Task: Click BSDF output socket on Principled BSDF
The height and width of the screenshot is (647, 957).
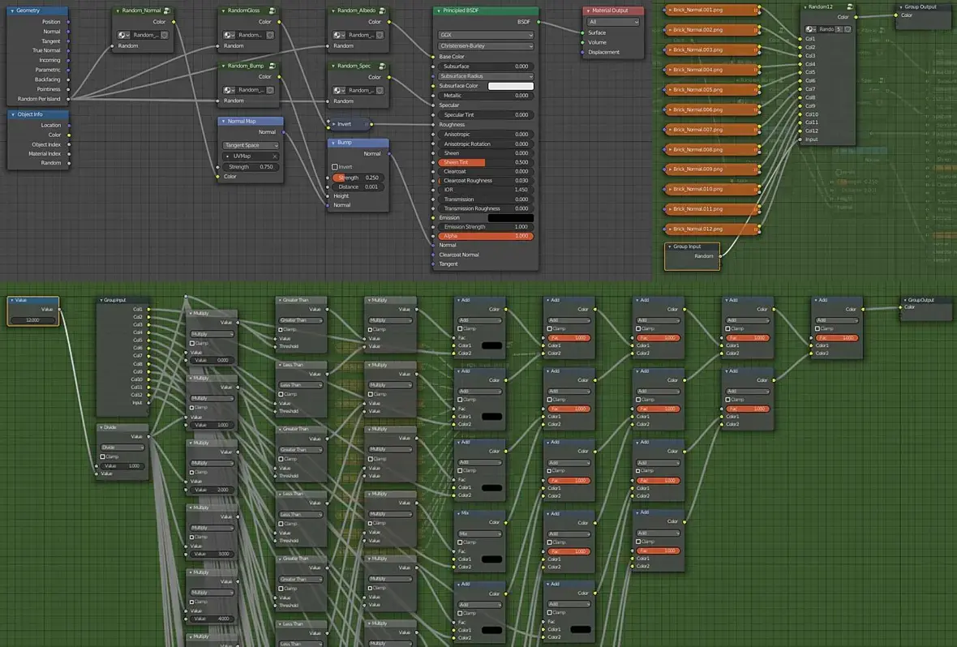Action: (539, 22)
